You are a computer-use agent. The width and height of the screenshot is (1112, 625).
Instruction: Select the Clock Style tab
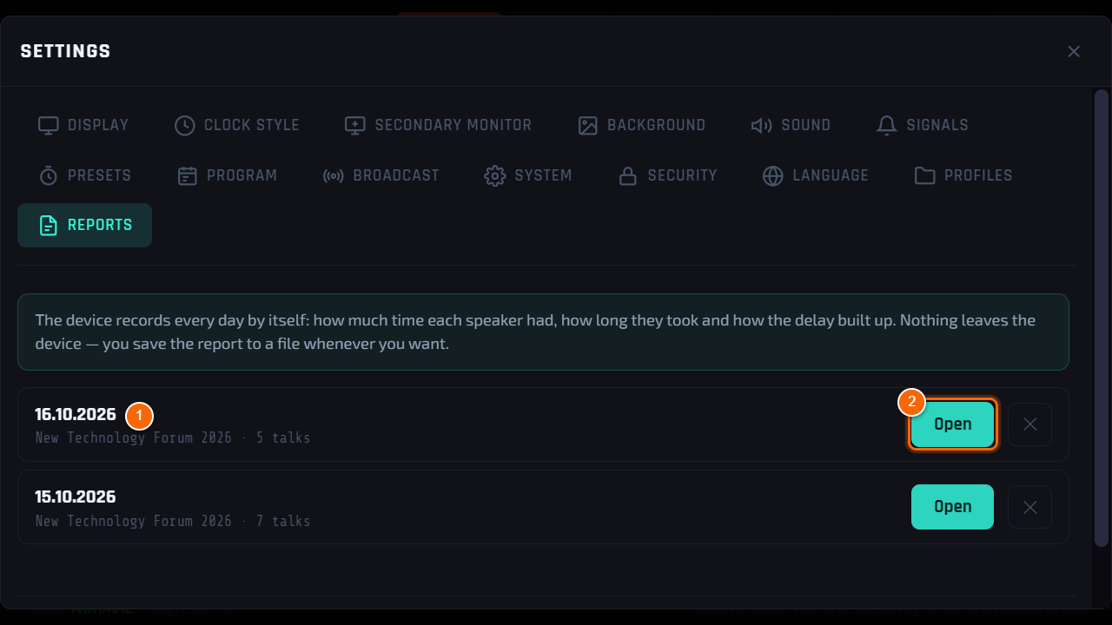237,125
